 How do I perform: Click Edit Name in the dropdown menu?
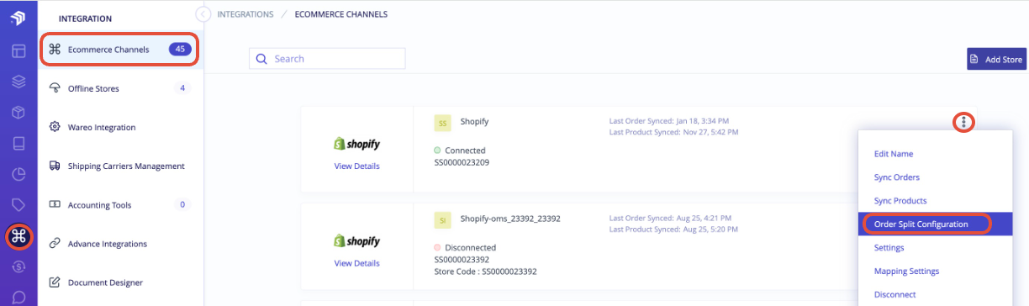[x=894, y=154]
